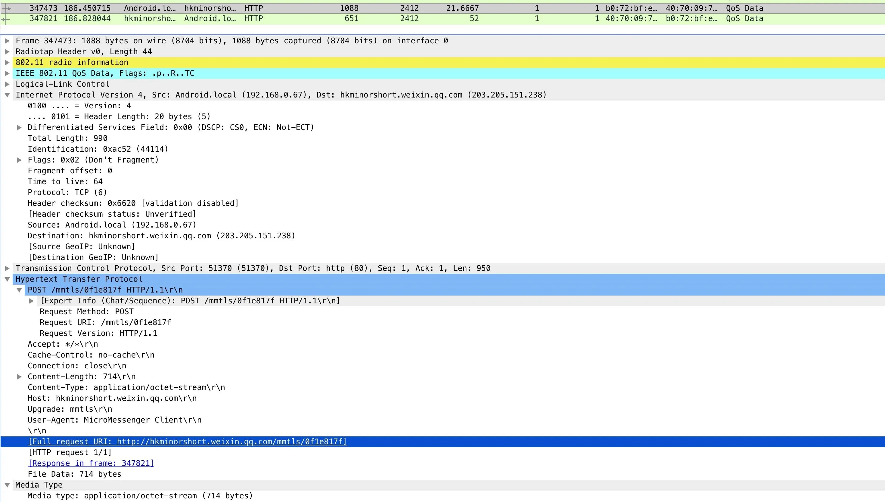Jump to Response in frame 347821 link
Image resolution: width=885 pixels, height=502 pixels.
tap(91, 463)
